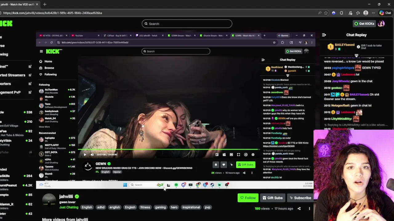Open the Extensions puzzle icon in the outer browser
The width and height of the screenshot is (394, 221).
point(341,13)
